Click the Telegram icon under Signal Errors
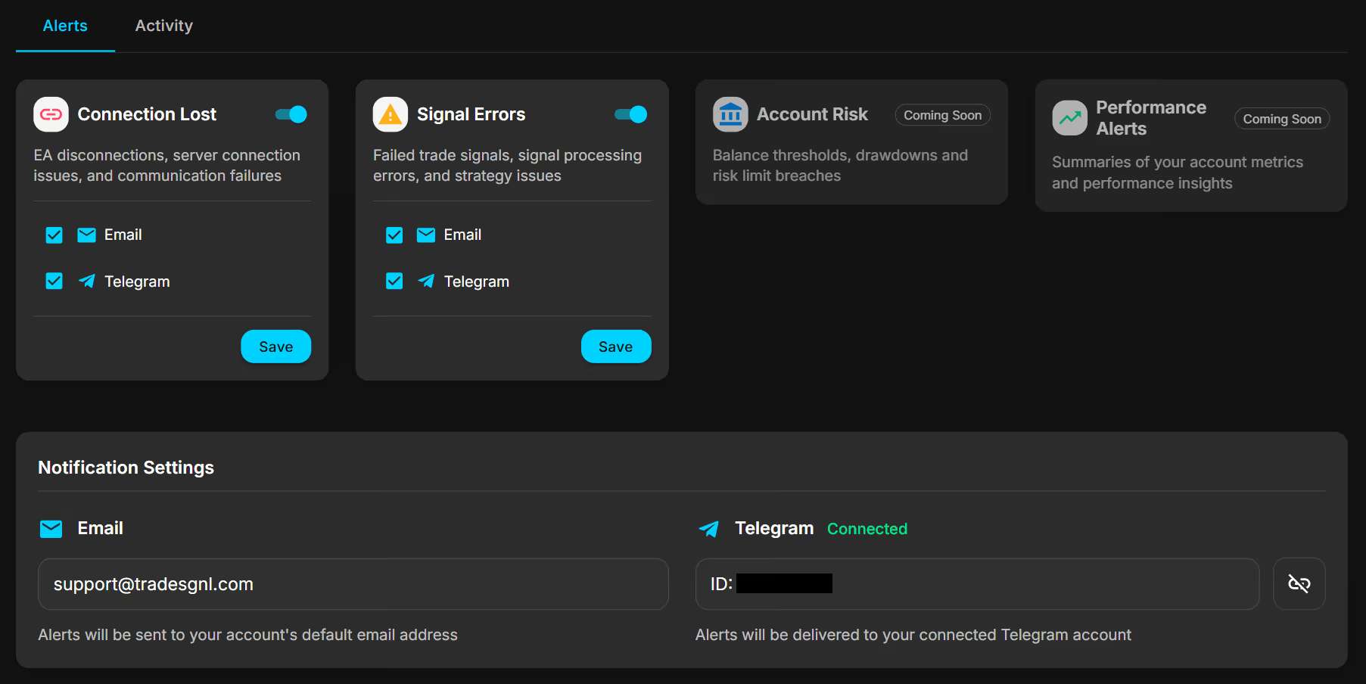The height and width of the screenshot is (684, 1366). pos(426,281)
